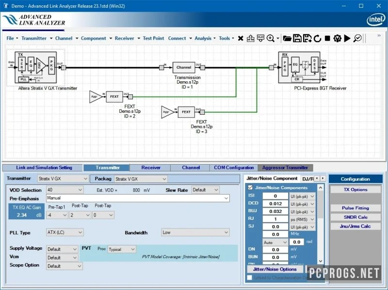The height and width of the screenshot is (290, 388).
Task: Open the Pre-Tap1 value dropdown
Action: click(x=57, y=215)
